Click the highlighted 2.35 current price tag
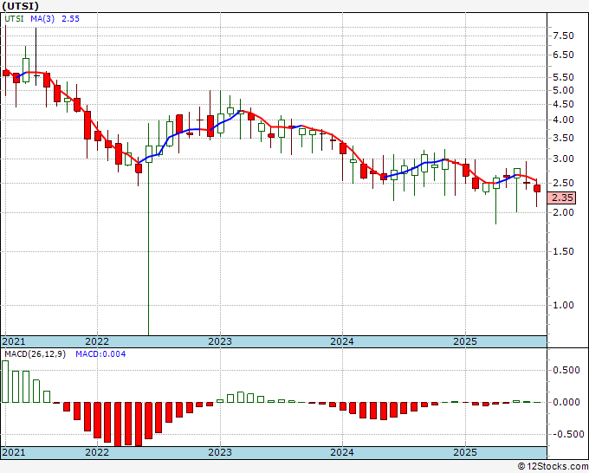The height and width of the screenshot is (473, 589). point(561,198)
